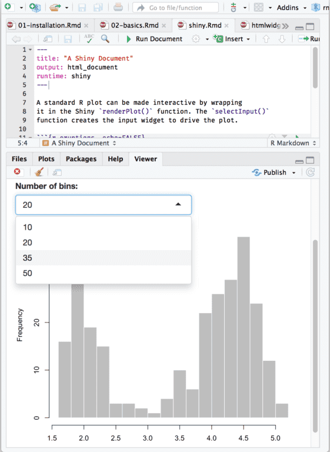
Task: Click the go forward arrow in the editor toolbar
Action: 28,39
